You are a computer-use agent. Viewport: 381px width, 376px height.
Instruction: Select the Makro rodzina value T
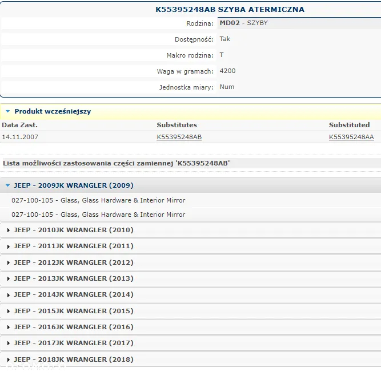point(222,55)
